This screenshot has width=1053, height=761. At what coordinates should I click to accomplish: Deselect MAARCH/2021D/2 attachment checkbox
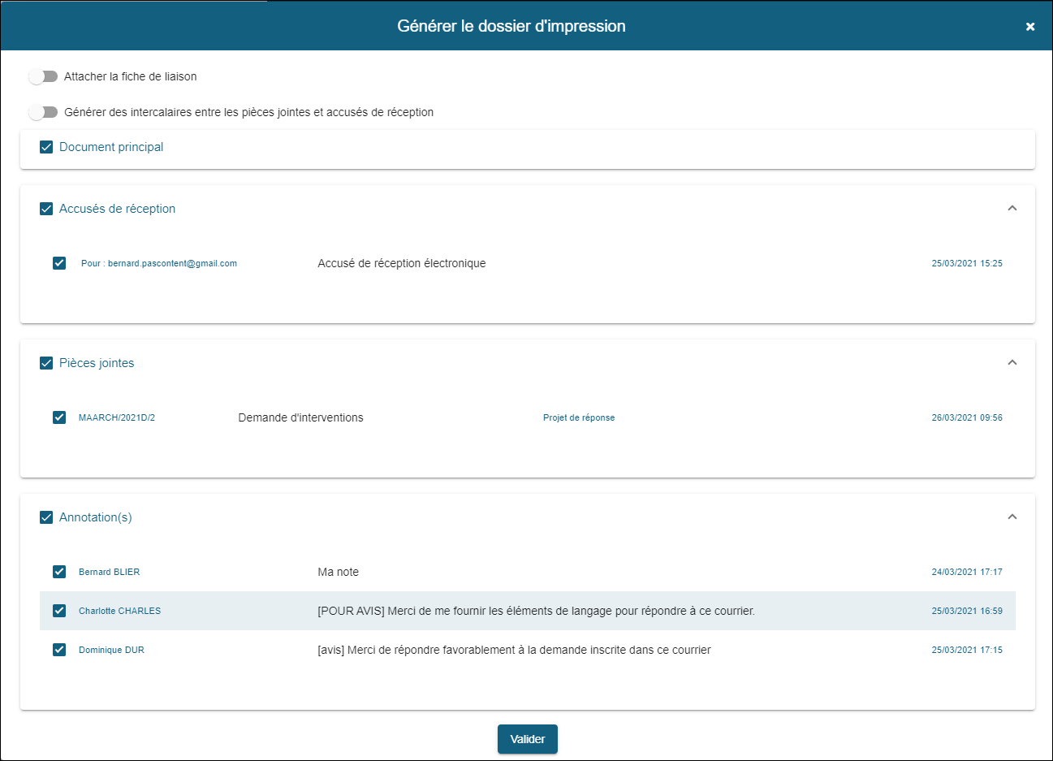point(59,417)
